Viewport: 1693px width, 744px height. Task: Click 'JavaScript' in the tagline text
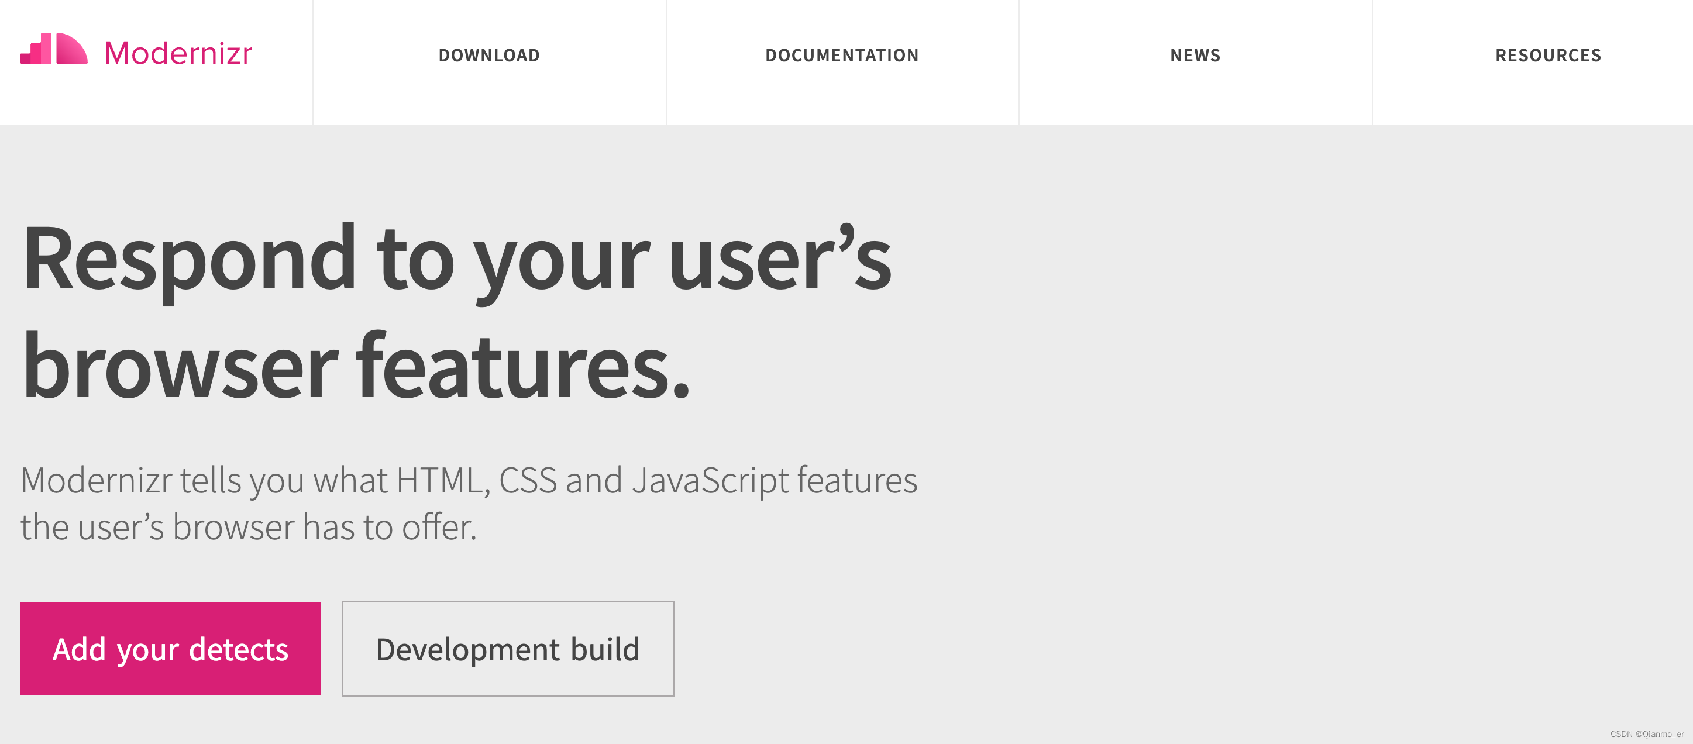(710, 480)
